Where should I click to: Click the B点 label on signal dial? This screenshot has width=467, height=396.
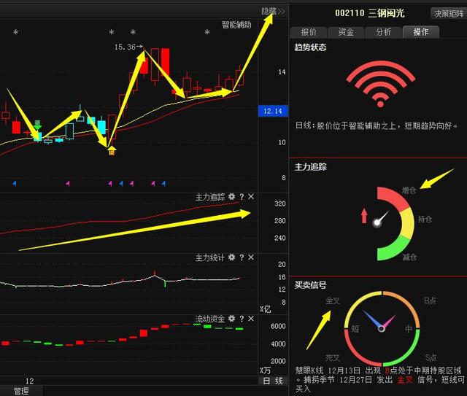(x=430, y=300)
